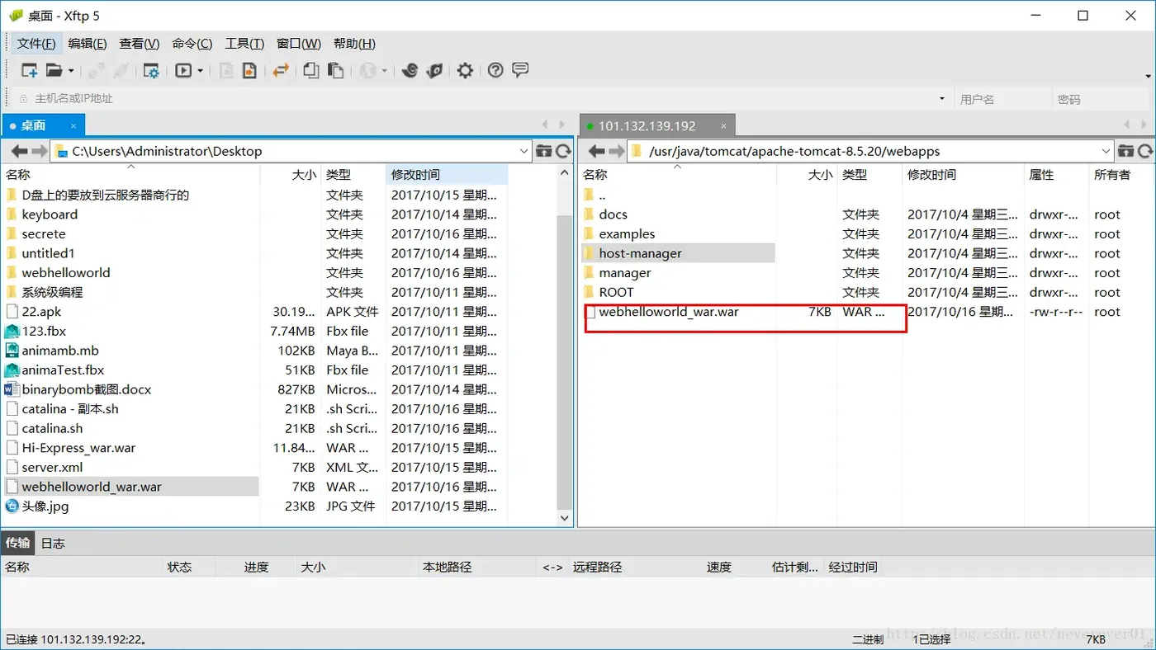Image resolution: width=1156 pixels, height=650 pixels.
Task: Select local file 22.apk
Action: 41,312
